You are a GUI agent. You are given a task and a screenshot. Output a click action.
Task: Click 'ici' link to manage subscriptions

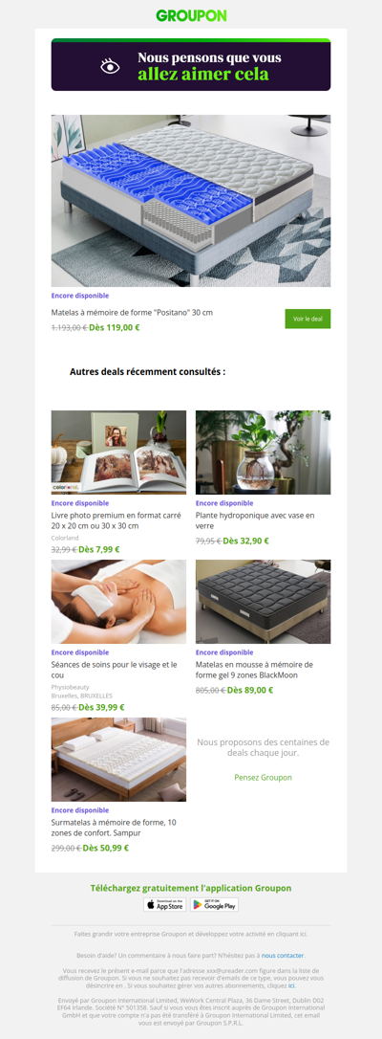click(x=291, y=985)
